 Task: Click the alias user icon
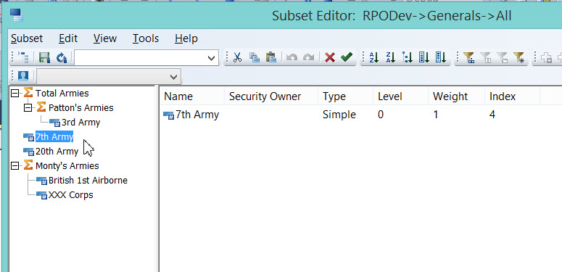click(23, 76)
